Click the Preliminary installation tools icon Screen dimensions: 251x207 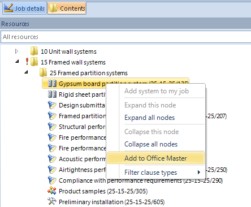click(52, 201)
